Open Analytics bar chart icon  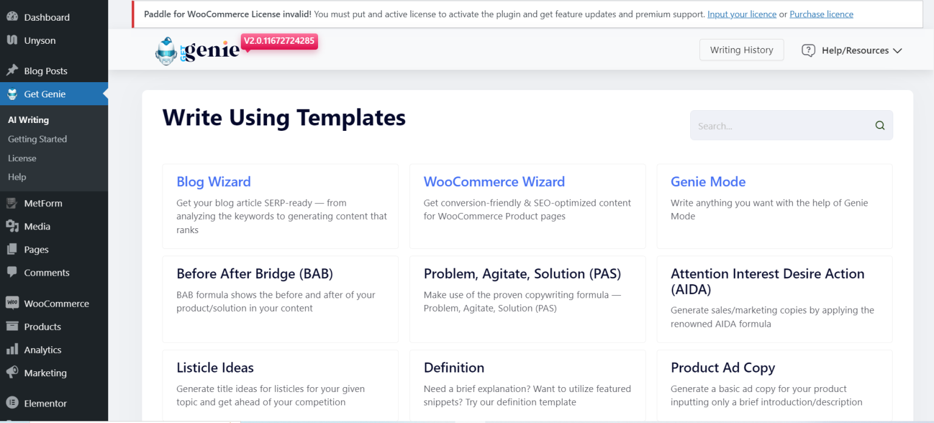12,349
